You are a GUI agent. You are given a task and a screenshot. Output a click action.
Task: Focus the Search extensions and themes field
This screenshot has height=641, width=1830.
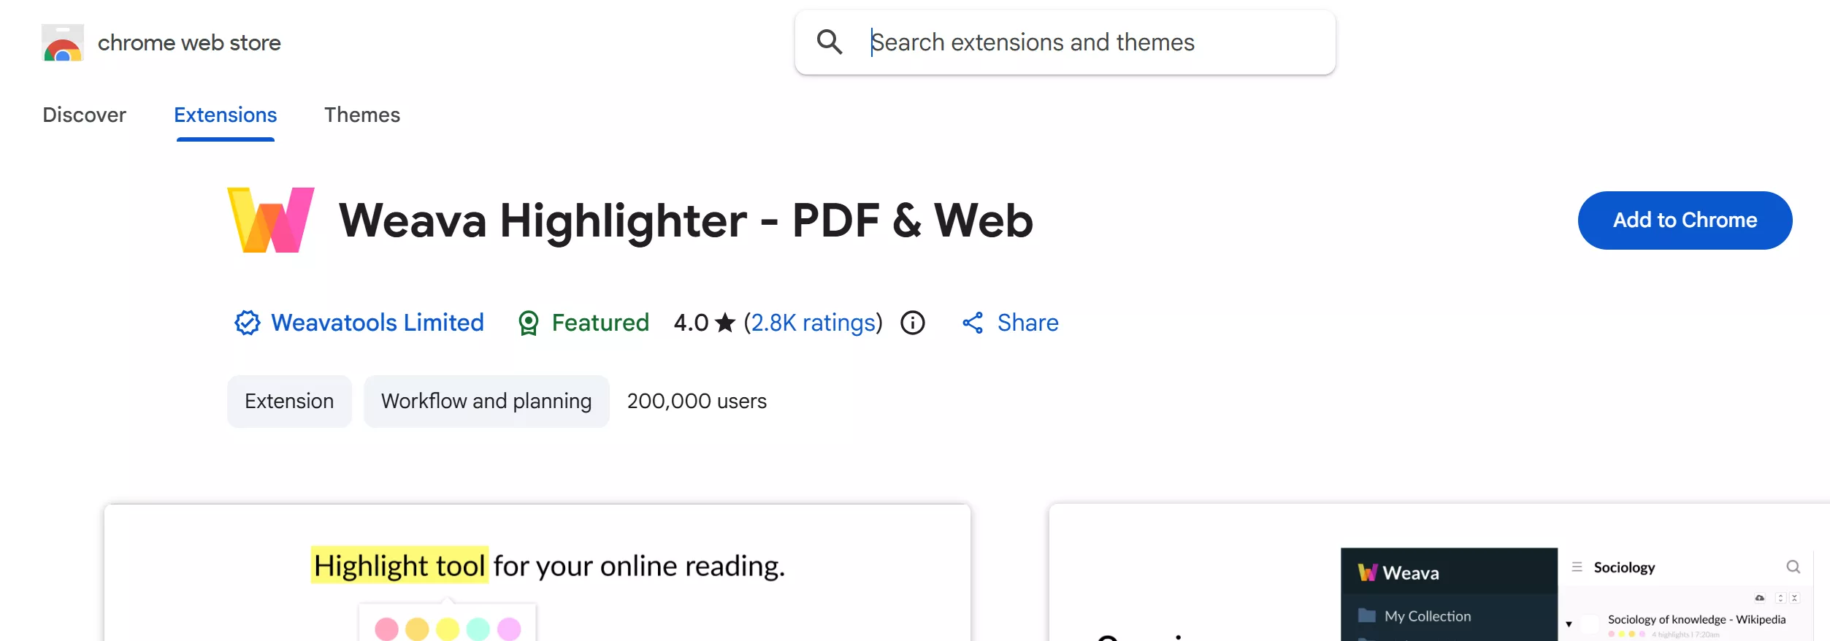[x=1065, y=42]
